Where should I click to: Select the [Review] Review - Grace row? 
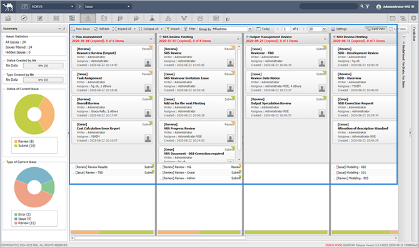pyautogui.click(x=199, y=173)
